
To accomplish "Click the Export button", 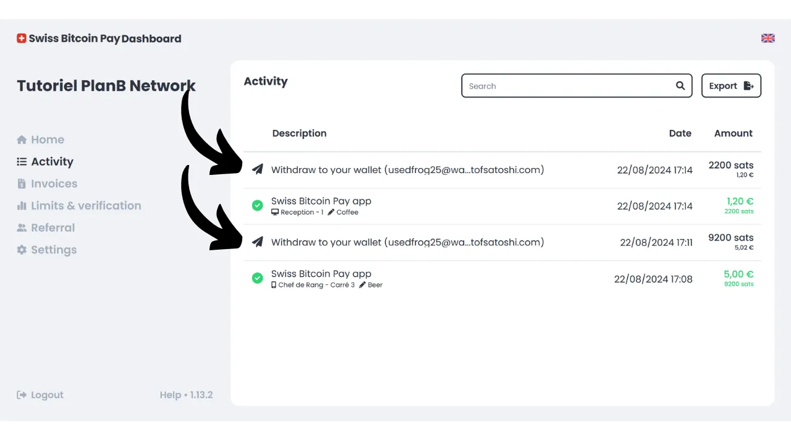I will 731,86.
